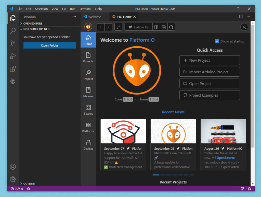The image size is (261, 197).
Task: Open the Terminal menu
Action: coord(85,9)
